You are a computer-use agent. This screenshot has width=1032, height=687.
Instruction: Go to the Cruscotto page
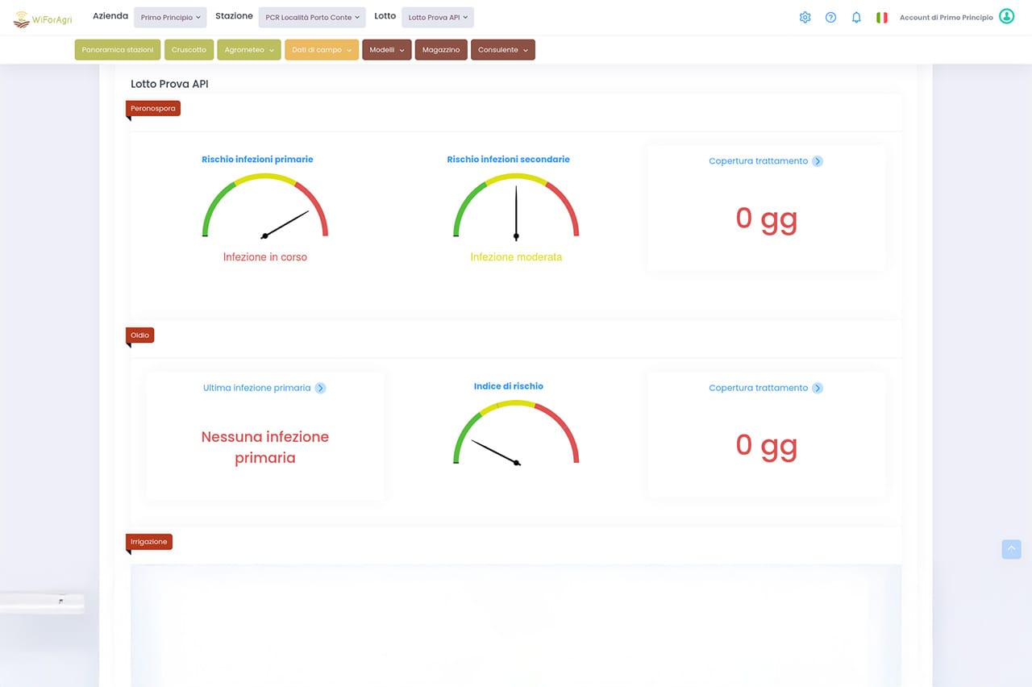pos(189,50)
